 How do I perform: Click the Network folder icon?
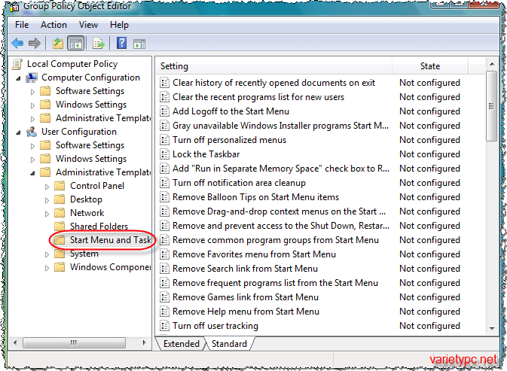60,213
